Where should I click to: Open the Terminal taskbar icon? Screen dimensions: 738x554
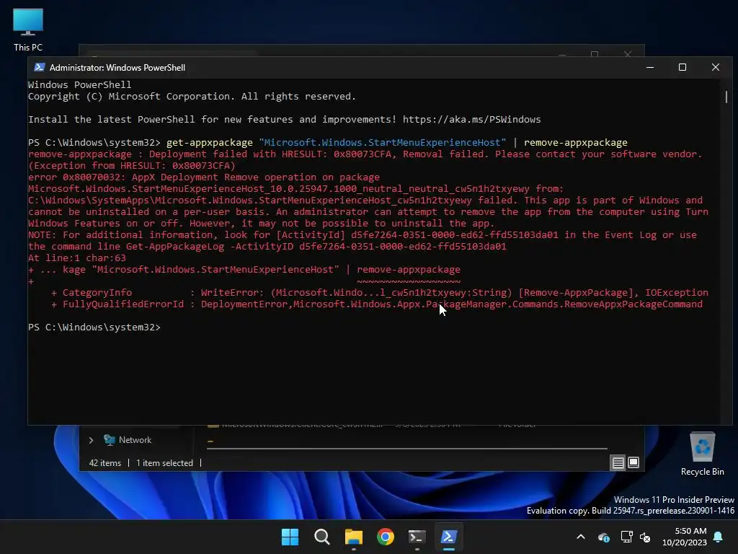coord(417,537)
